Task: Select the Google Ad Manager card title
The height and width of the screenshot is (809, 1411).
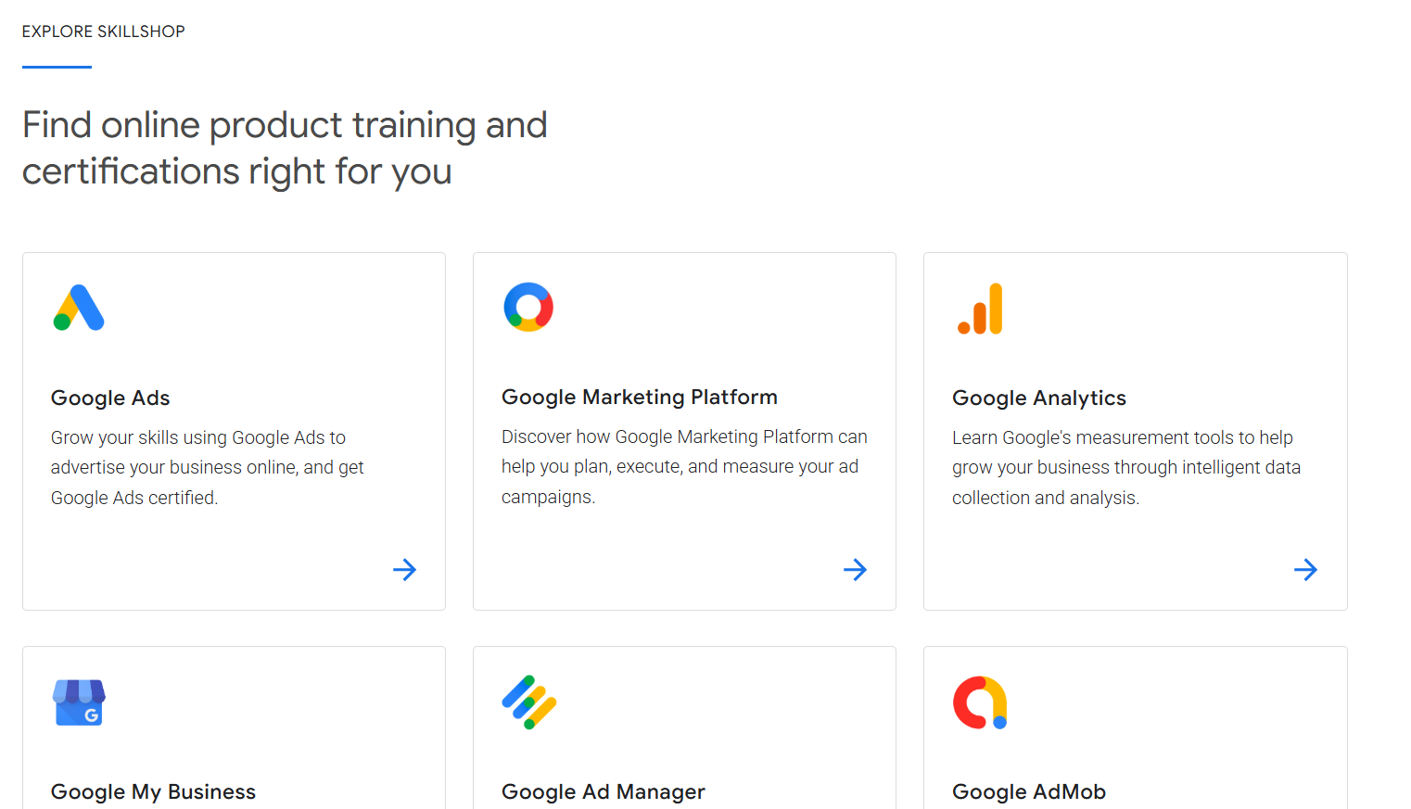Action: [x=603, y=792]
